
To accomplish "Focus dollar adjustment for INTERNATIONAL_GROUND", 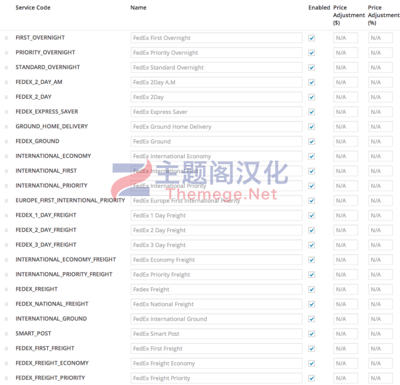I will coord(346,319).
